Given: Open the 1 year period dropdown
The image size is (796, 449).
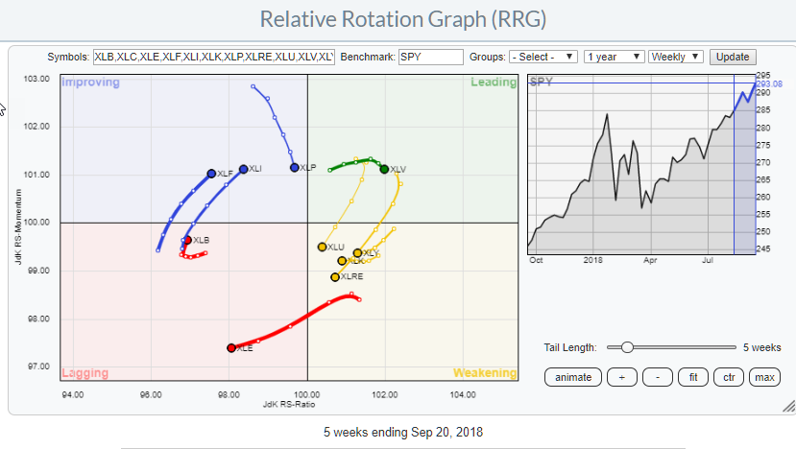Looking at the screenshot, I should [x=615, y=57].
